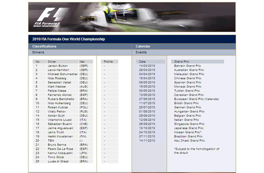264x173 pixels.
Task: Open the Korean Grand Prix event
Action: 188,132
